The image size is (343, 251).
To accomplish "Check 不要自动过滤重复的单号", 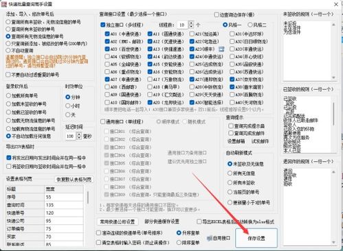I will pos(8,75).
